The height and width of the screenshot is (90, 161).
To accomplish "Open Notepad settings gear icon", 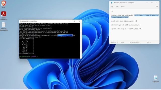I will click(x=157, y=7).
